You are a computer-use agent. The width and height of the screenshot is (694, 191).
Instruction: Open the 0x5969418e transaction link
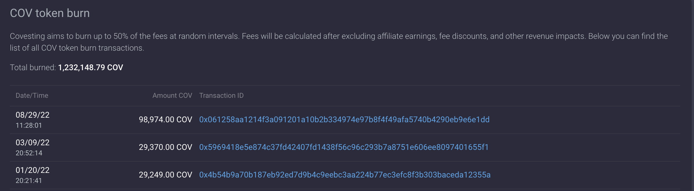pyautogui.click(x=344, y=147)
